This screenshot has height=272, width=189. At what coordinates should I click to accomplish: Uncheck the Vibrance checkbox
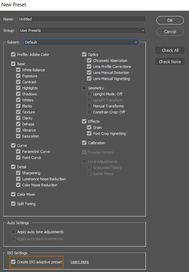pyautogui.click(x=18, y=130)
